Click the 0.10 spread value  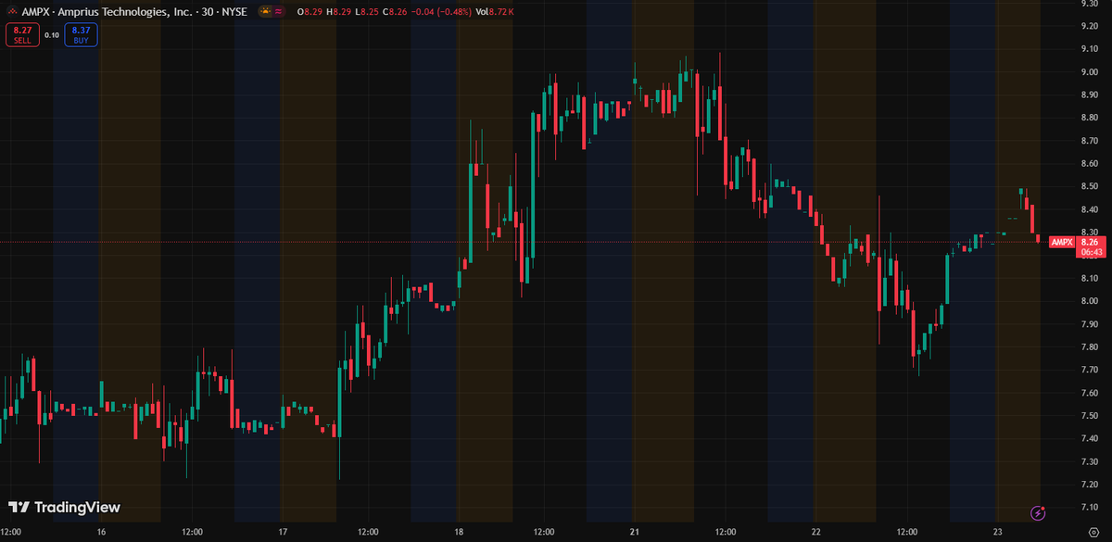tap(52, 35)
